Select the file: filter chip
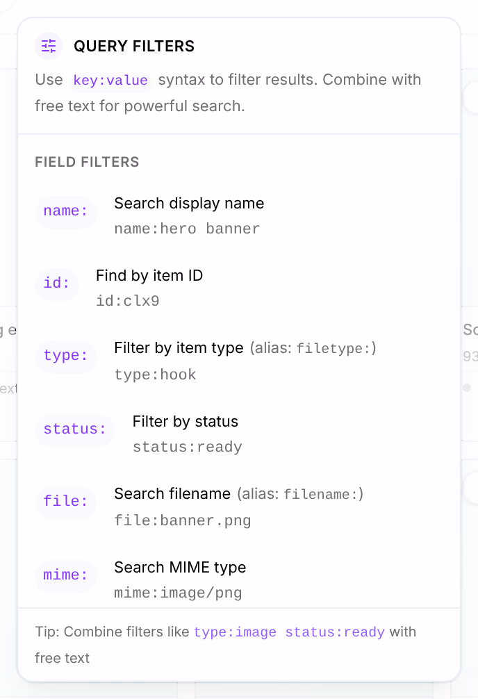The image size is (478, 699). (65, 502)
